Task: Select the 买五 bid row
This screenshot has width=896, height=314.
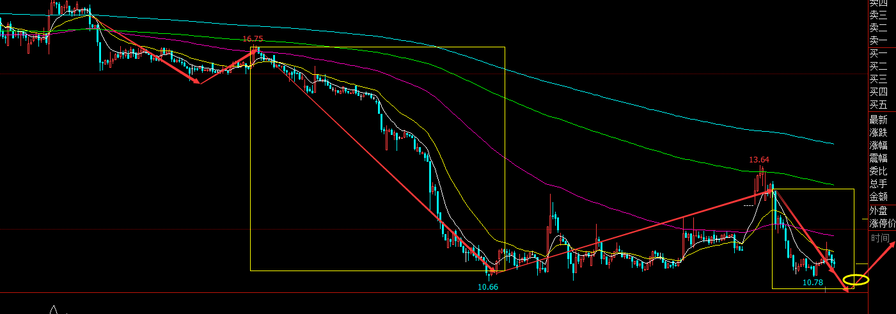Action: coord(878,105)
